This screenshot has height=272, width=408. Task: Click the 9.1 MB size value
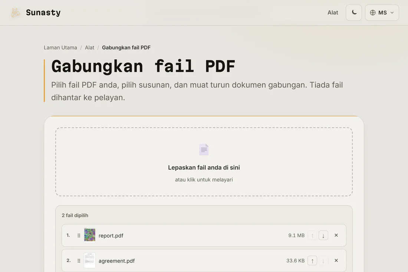tap(296, 235)
